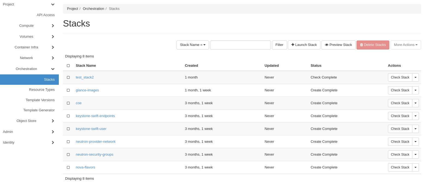Click the Launch Stack plus button
This screenshot has width=423, height=186.
coord(304,45)
